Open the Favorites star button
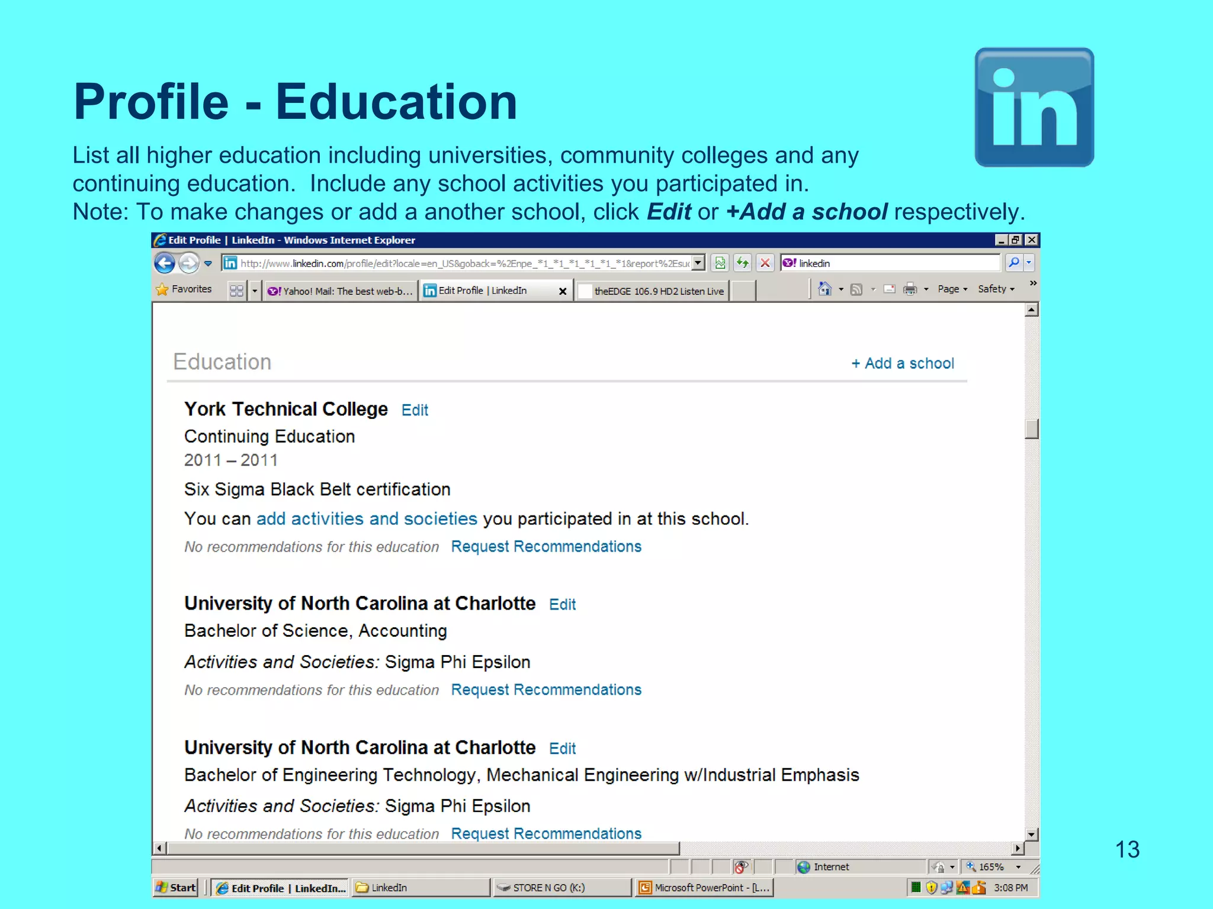1213x909 pixels. pos(184,289)
